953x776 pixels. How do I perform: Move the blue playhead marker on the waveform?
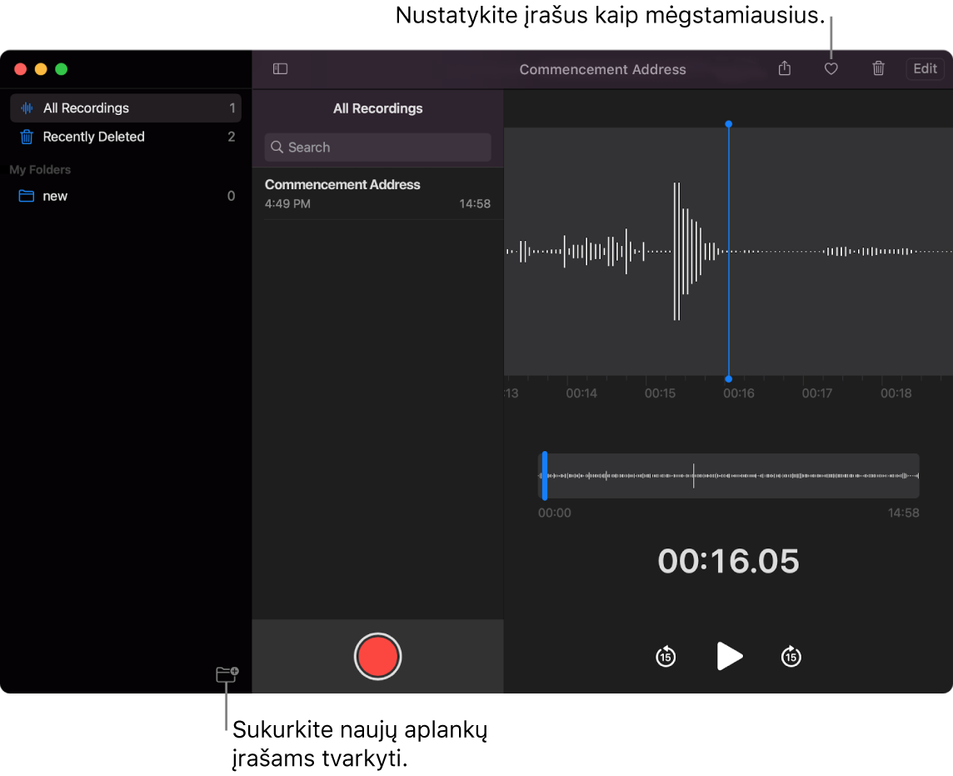coord(728,250)
